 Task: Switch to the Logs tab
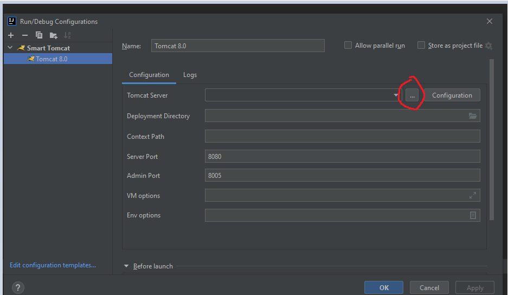point(190,75)
